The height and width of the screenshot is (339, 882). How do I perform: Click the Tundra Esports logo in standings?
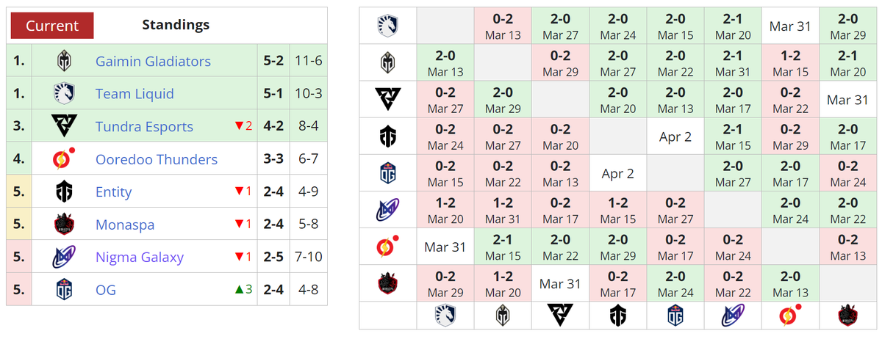[63, 126]
